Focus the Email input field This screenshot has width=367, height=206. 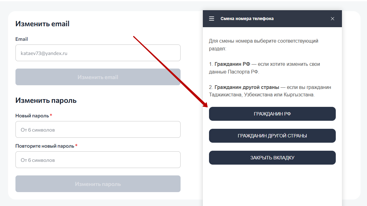[98, 53]
